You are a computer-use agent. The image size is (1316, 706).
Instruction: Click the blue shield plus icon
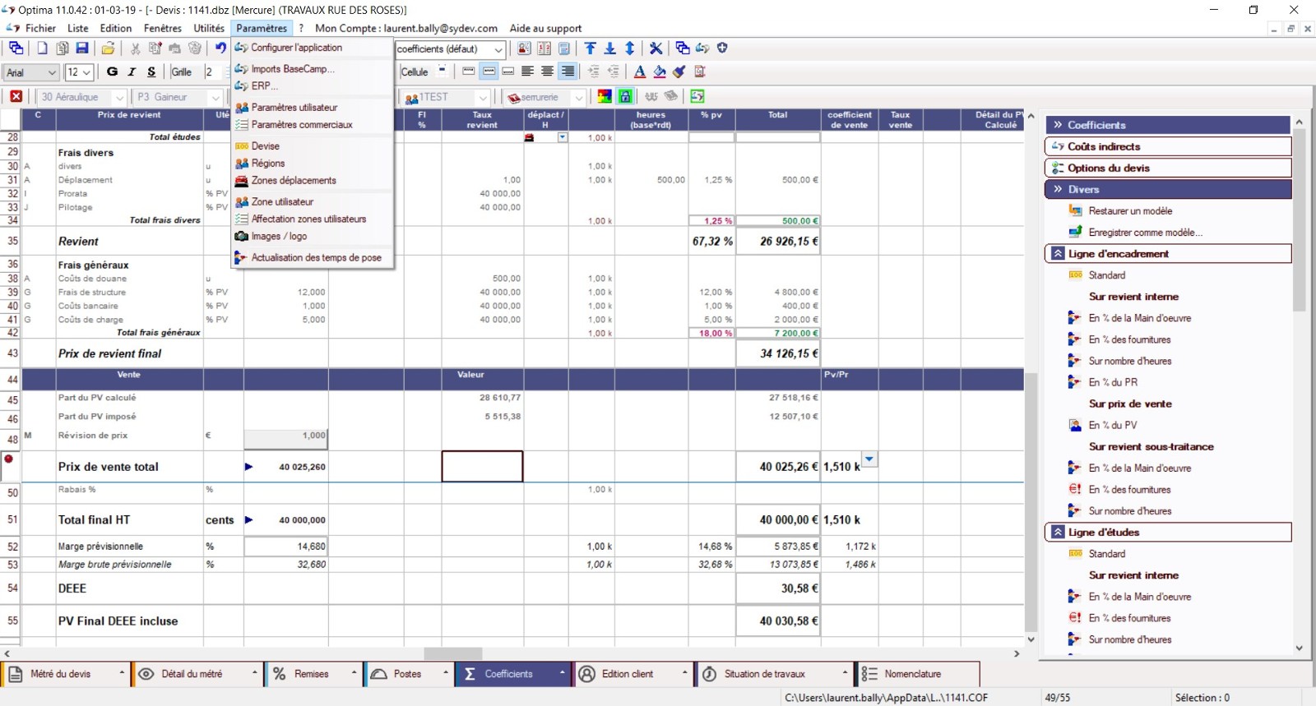(x=722, y=48)
